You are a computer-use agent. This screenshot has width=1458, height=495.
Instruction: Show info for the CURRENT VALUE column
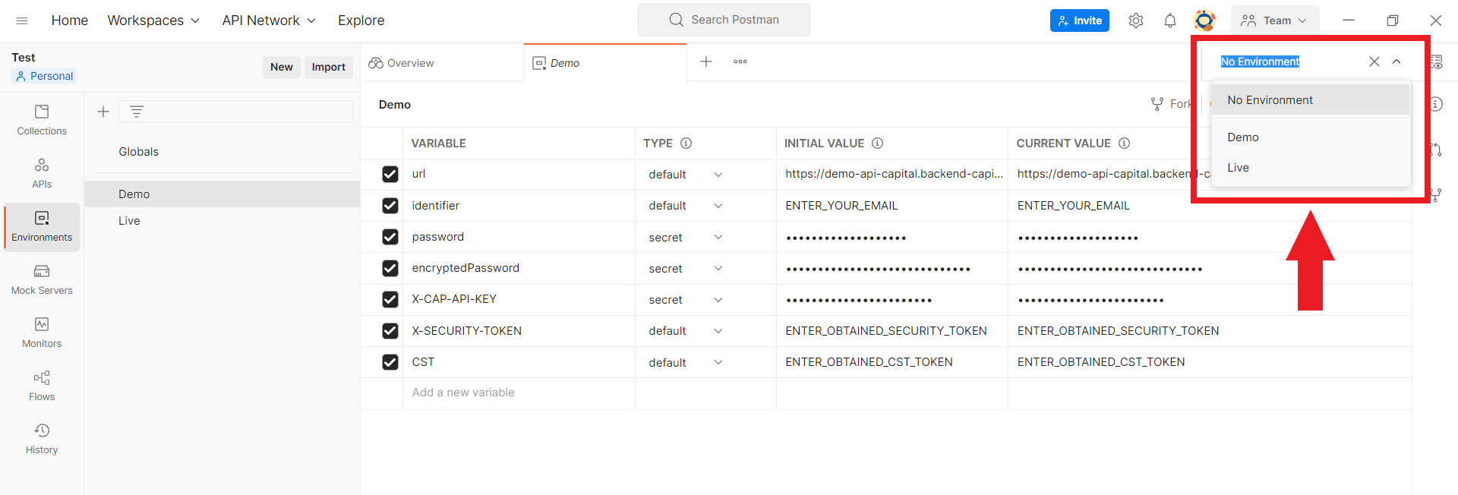[1124, 143]
